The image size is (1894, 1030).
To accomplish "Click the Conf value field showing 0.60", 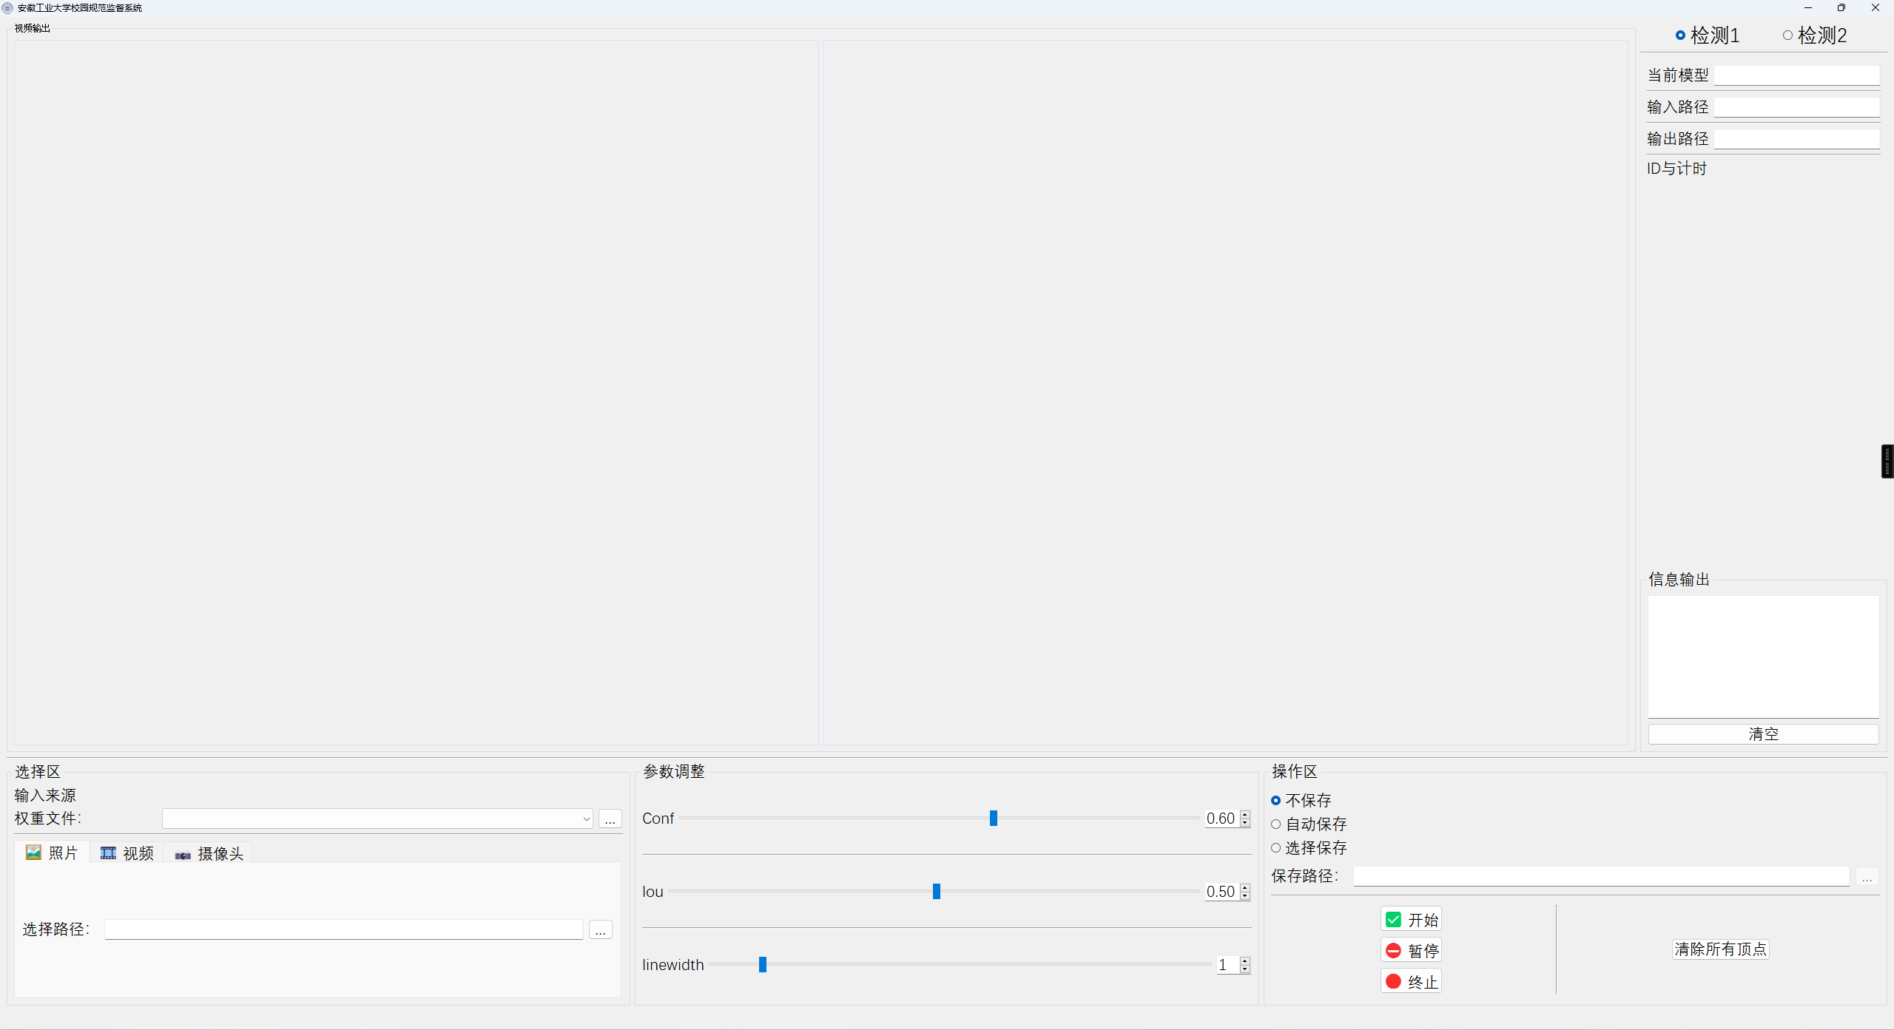I will click(x=1221, y=819).
